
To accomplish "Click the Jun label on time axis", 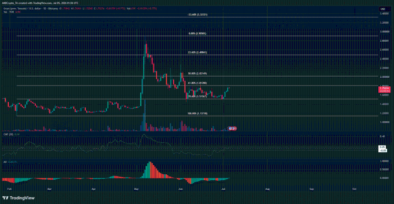I will pos(181,189).
